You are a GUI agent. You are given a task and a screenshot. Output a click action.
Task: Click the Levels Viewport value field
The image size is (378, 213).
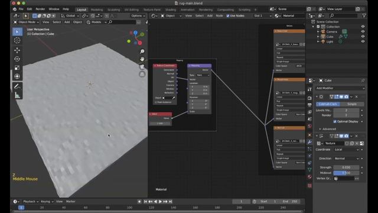[346, 110]
